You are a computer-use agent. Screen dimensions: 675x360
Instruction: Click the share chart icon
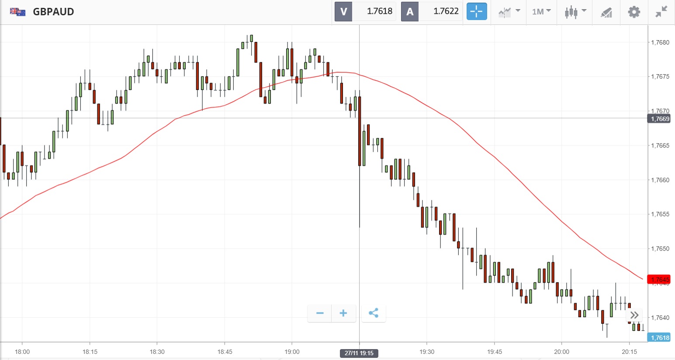[374, 313]
